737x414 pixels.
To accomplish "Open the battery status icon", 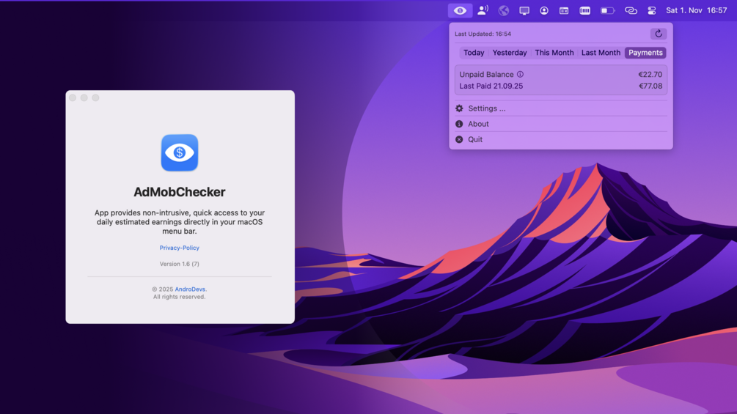I will [607, 10].
